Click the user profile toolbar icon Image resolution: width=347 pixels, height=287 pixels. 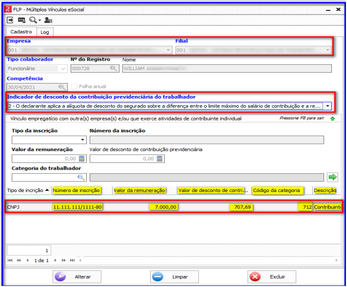(x=48, y=20)
